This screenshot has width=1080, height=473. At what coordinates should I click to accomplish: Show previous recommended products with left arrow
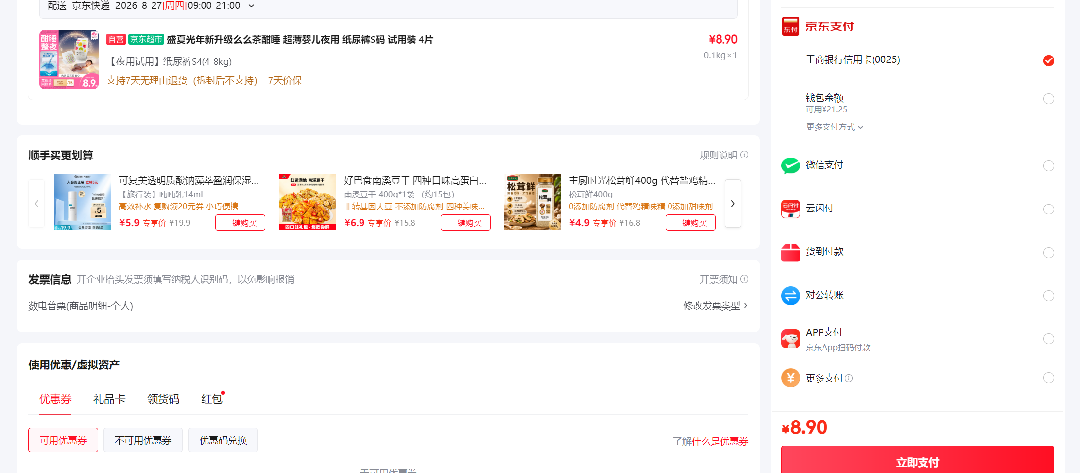pyautogui.click(x=36, y=204)
